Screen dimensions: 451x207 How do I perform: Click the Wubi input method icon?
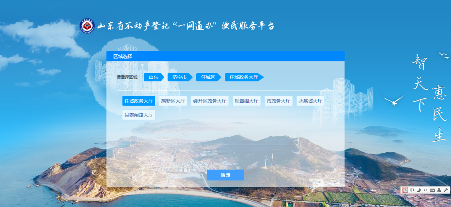pos(405,190)
